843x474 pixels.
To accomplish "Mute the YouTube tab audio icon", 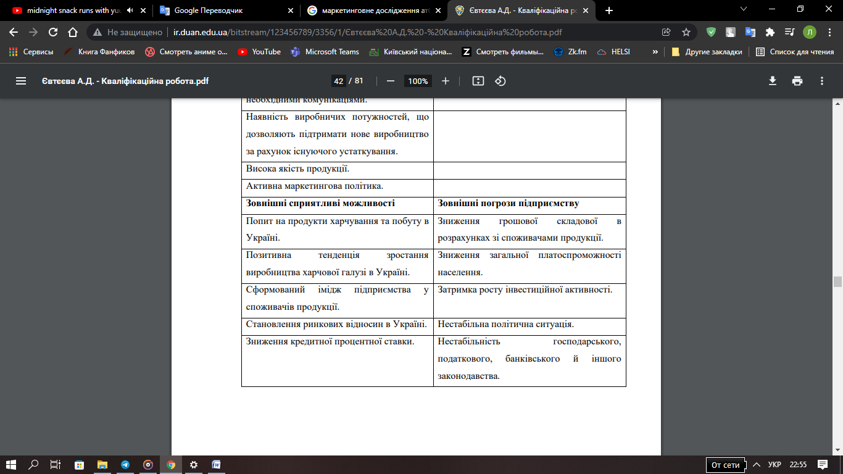I will pos(130,10).
